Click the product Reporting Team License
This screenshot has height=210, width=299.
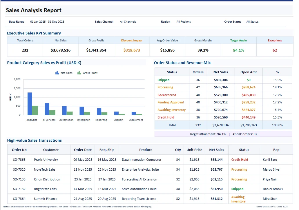(x=139, y=199)
